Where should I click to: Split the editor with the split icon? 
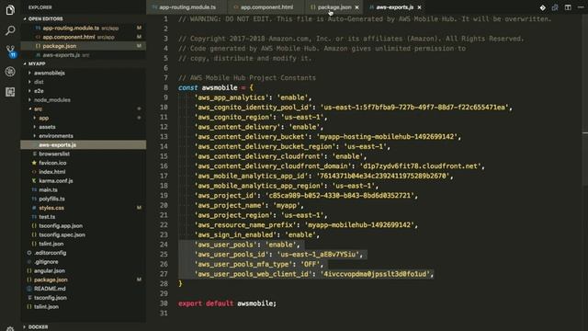tap(568, 7)
